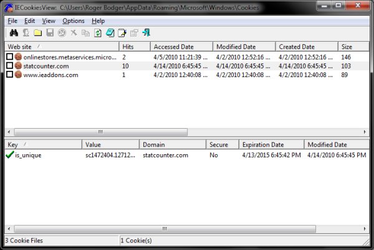Click the Secure value No
Image resolution: width=374 pixels, height=250 pixels.
214,155
